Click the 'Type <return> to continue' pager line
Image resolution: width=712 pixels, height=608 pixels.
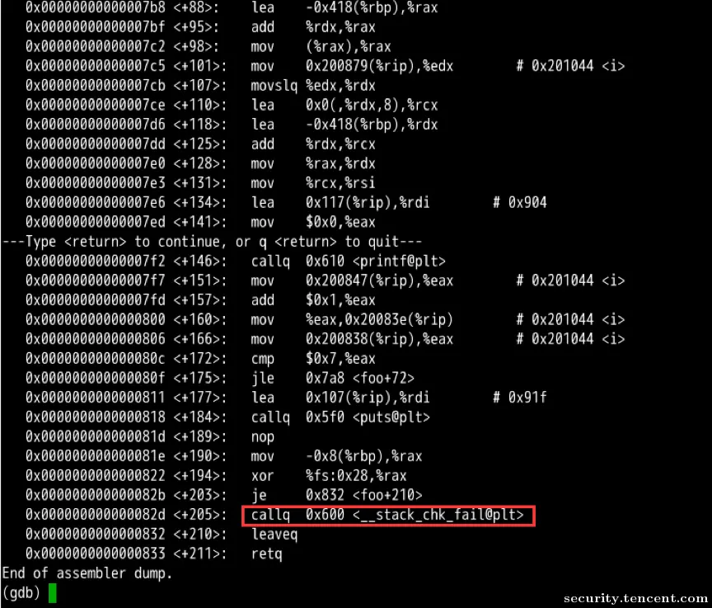click(212, 242)
